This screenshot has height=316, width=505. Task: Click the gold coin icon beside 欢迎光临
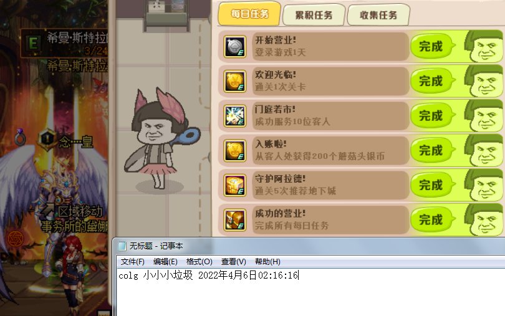coord(235,82)
